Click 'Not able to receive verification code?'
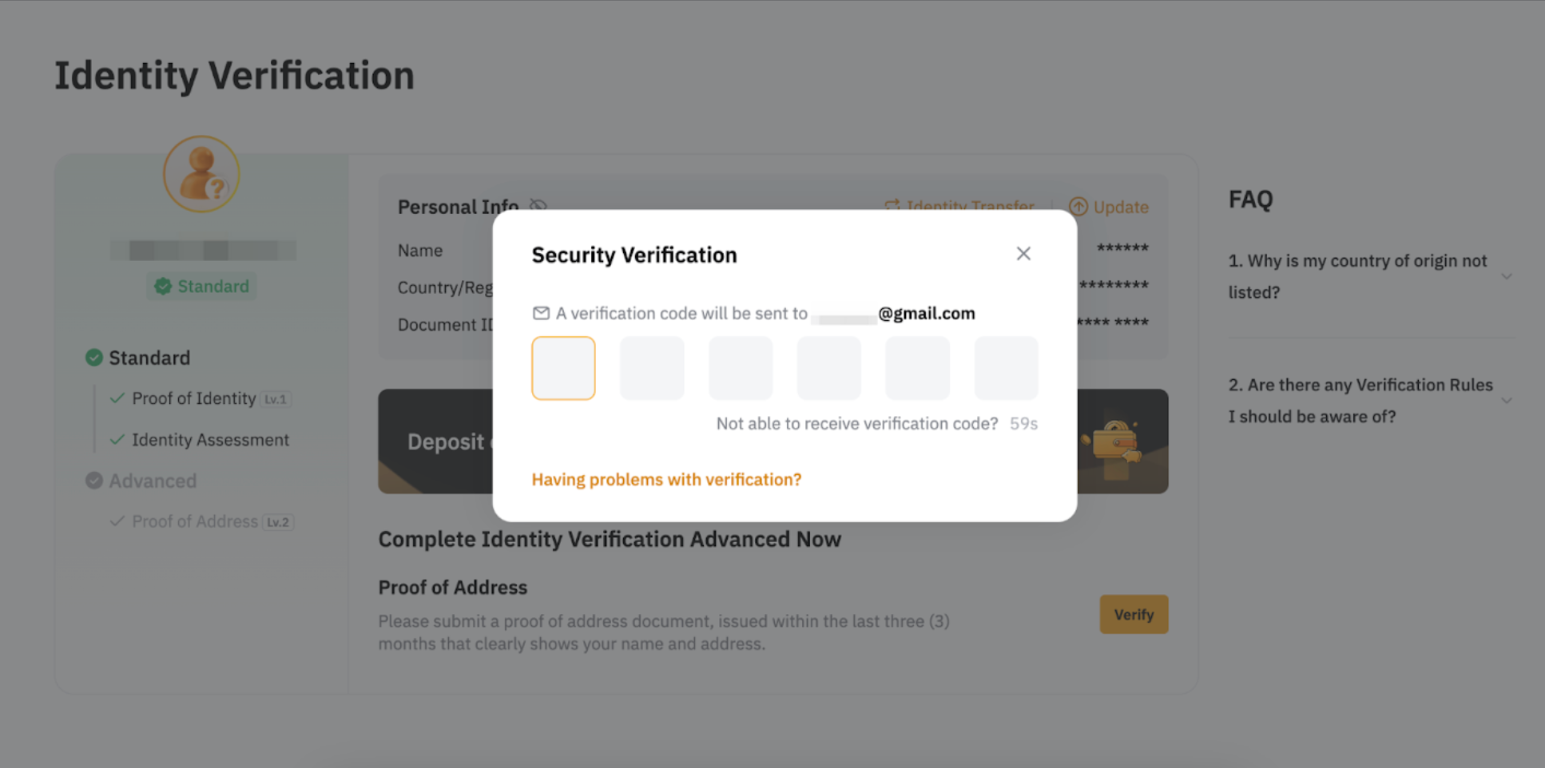 [x=856, y=424]
